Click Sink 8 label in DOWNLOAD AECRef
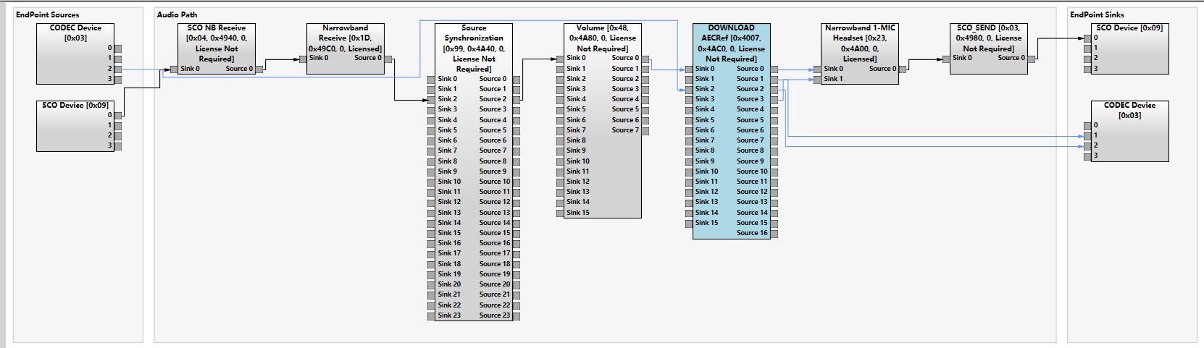Screen dimensions: 1204x348 point(705,151)
